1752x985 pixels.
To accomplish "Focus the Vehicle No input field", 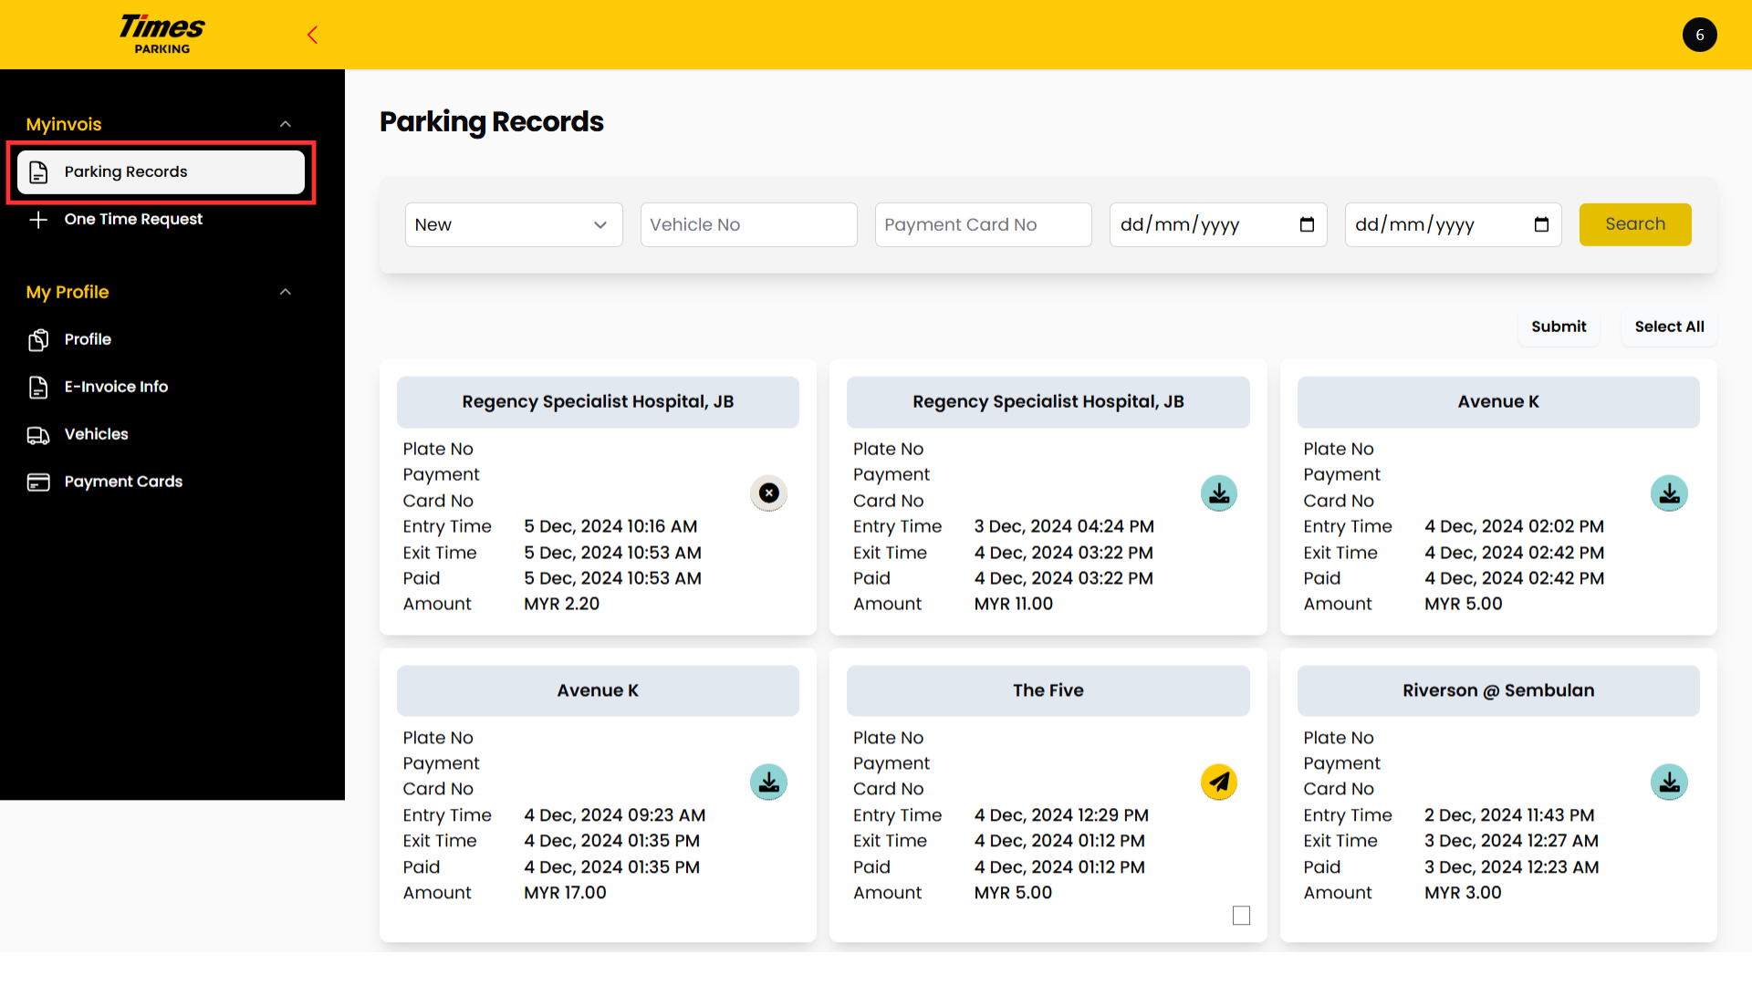I will 748,224.
